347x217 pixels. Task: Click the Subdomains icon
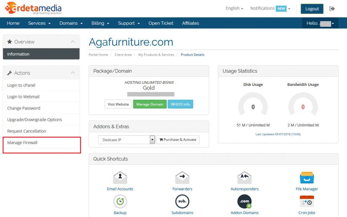tap(182, 202)
